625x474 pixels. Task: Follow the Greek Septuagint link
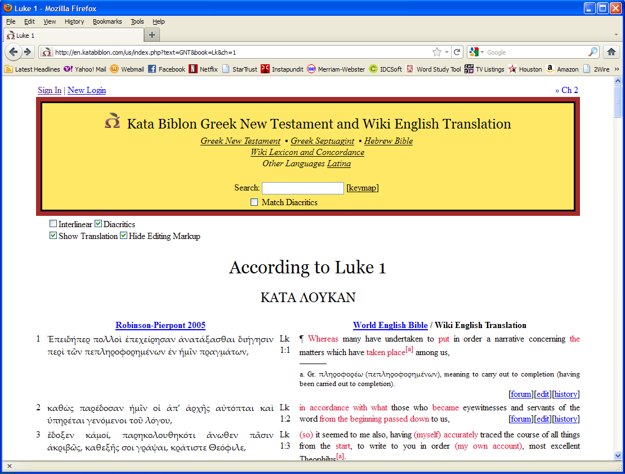pos(322,141)
